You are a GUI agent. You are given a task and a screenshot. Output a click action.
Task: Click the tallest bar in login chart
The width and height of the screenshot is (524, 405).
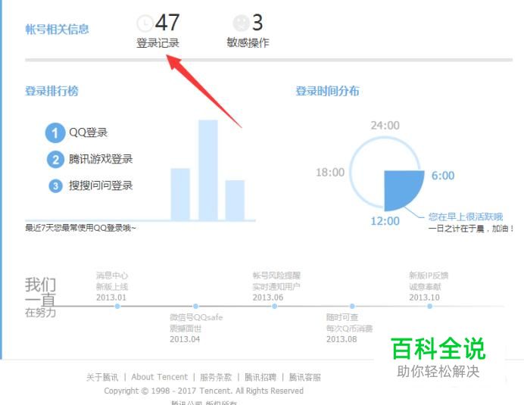(x=208, y=170)
